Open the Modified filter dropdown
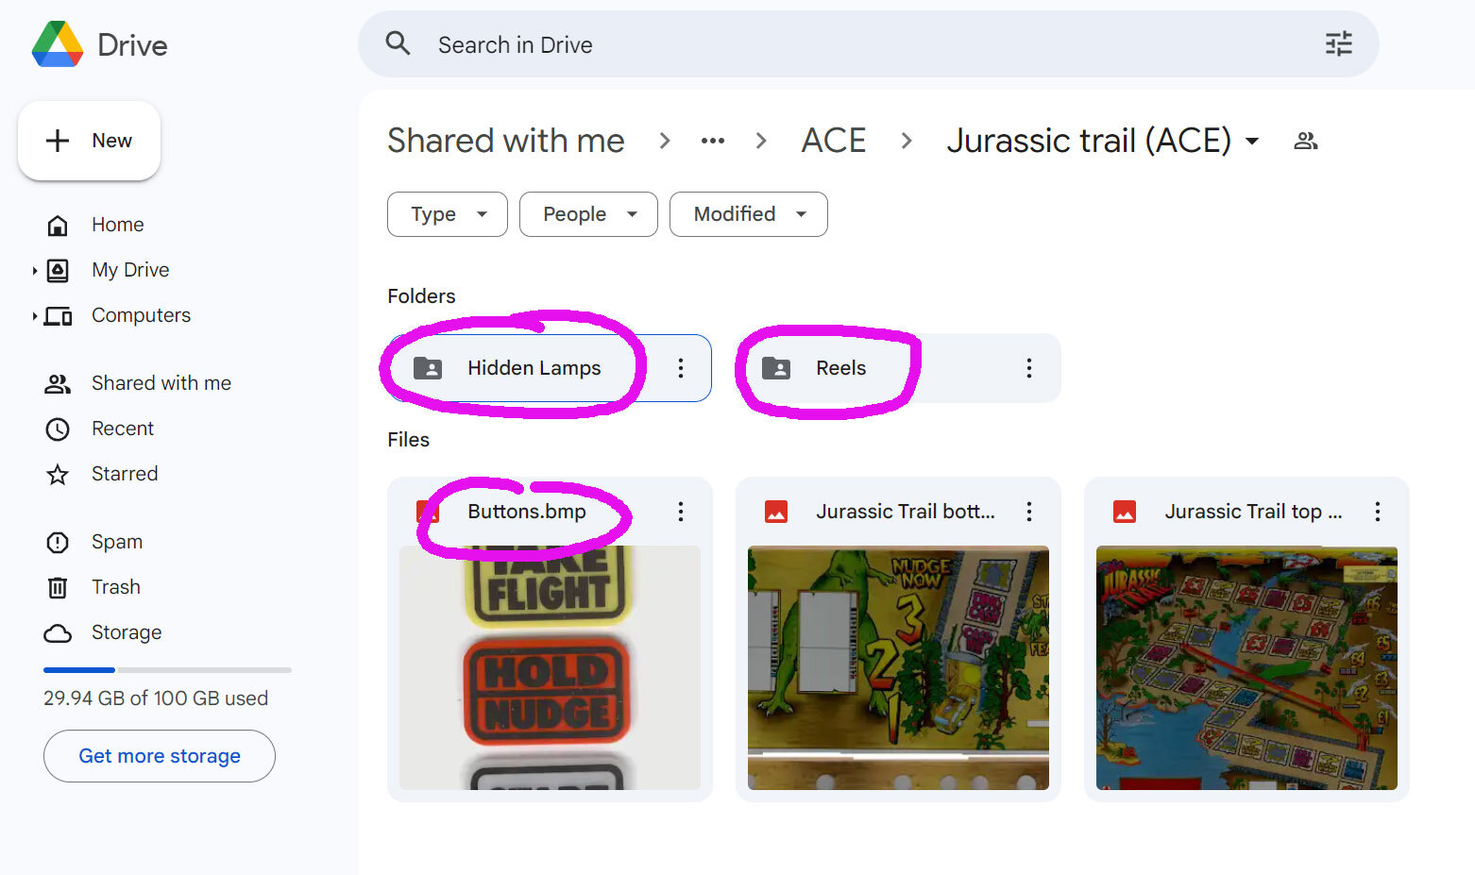 (748, 214)
